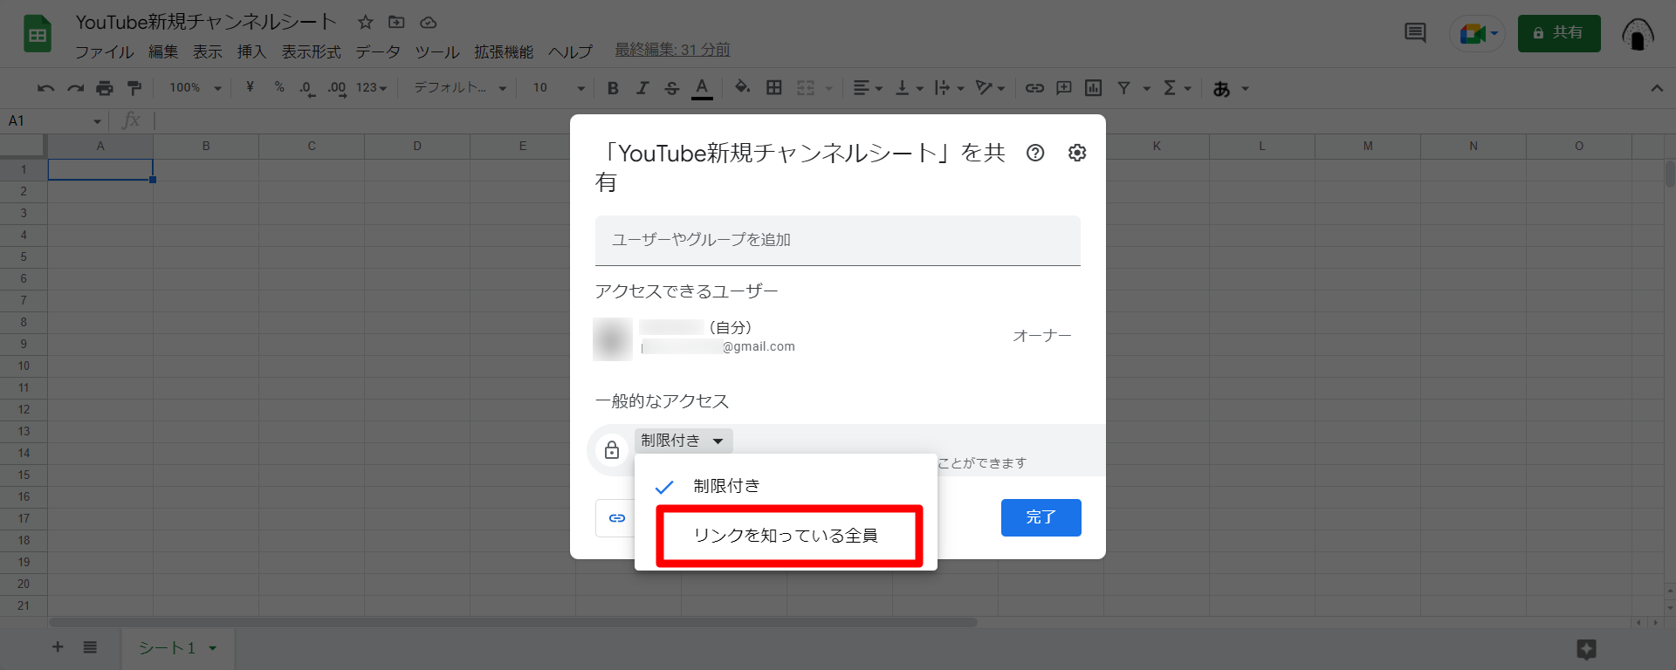Screen dimensions: 1676x670
Task: Open the 表示形式 menu
Action: (312, 51)
